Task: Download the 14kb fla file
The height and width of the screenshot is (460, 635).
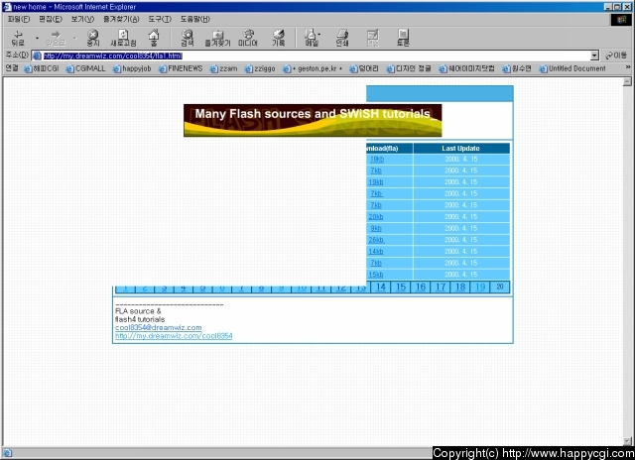Action: pyautogui.click(x=376, y=252)
